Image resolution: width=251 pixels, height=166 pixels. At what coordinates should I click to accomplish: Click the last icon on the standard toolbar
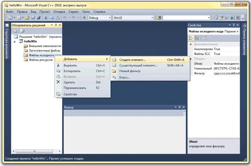pyautogui.click(x=238, y=18)
